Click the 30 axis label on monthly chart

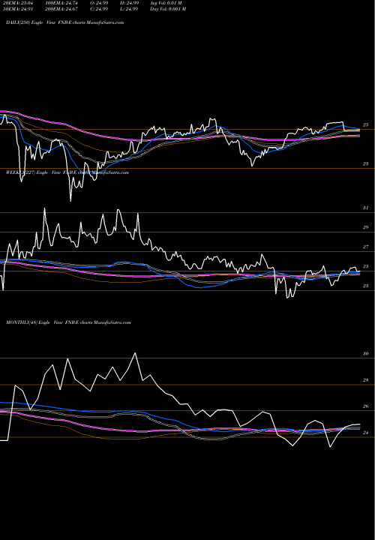tap(366, 354)
